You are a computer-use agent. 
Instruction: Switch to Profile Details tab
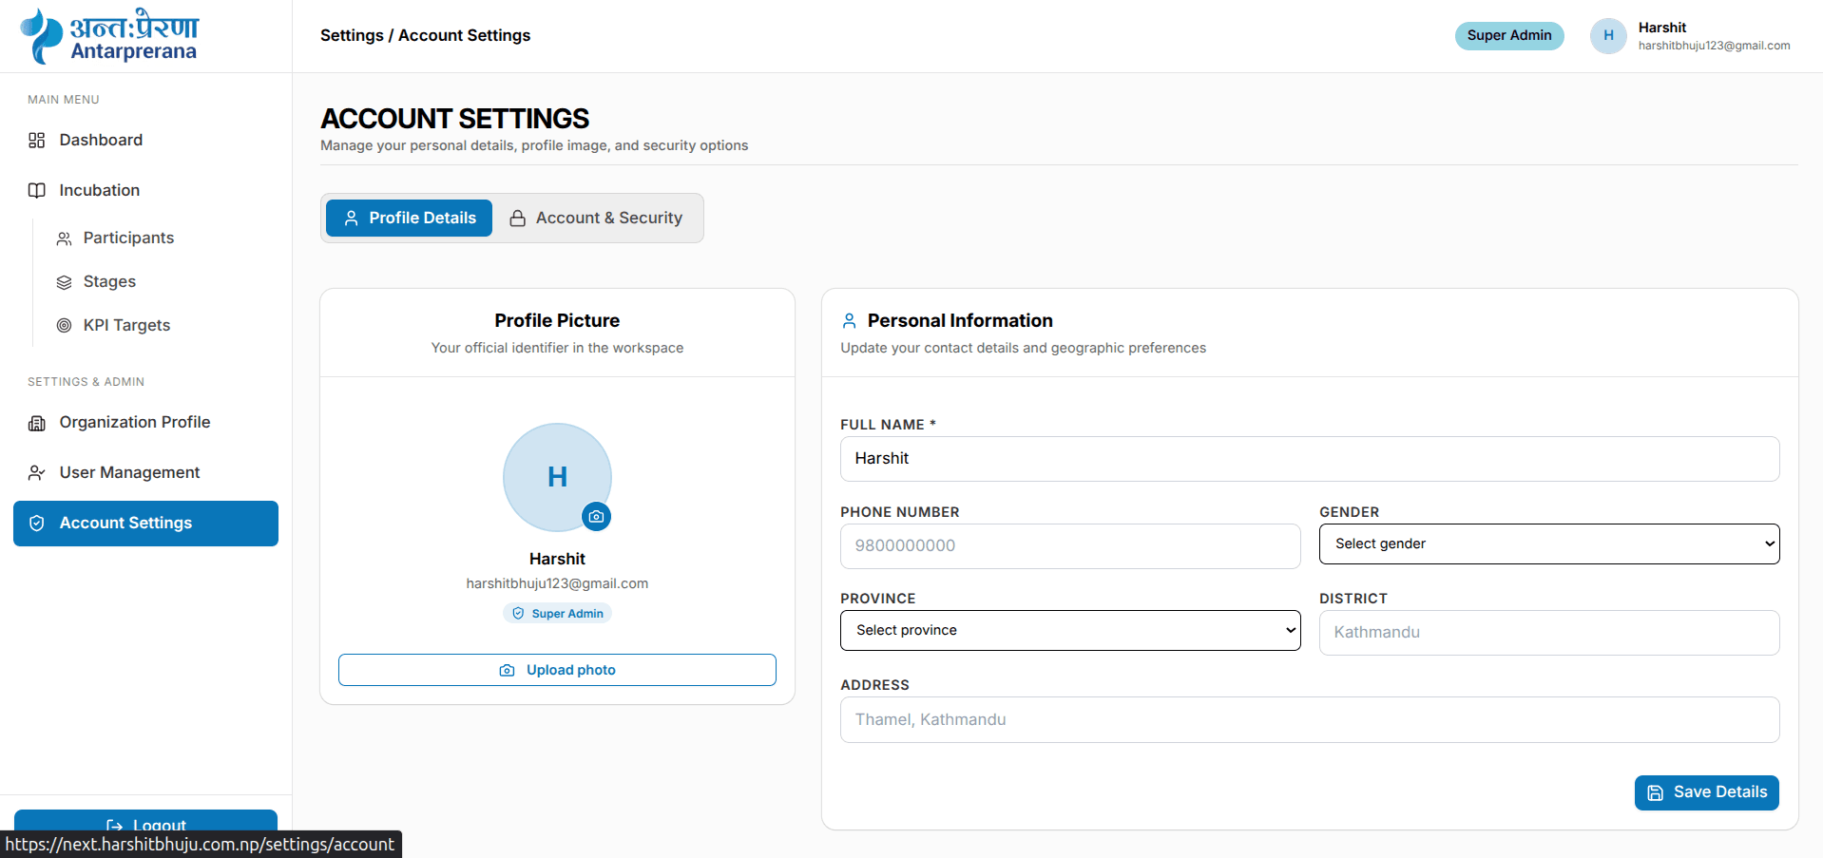pos(409,219)
